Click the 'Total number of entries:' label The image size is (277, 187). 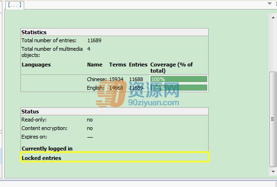pyautogui.click(x=49, y=40)
